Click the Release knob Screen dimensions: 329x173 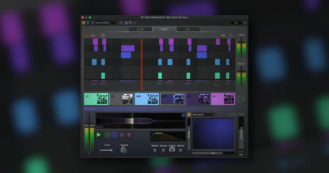point(181,150)
